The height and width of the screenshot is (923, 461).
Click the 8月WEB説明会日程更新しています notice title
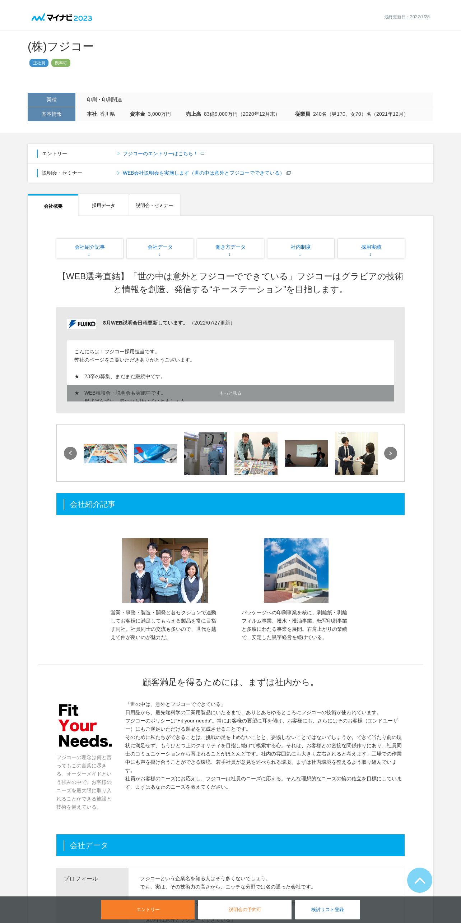145,323
